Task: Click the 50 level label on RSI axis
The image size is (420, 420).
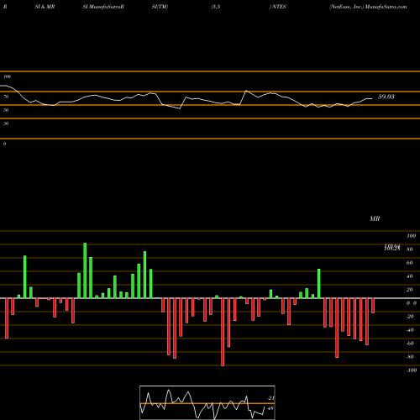Action: [x=6, y=110]
